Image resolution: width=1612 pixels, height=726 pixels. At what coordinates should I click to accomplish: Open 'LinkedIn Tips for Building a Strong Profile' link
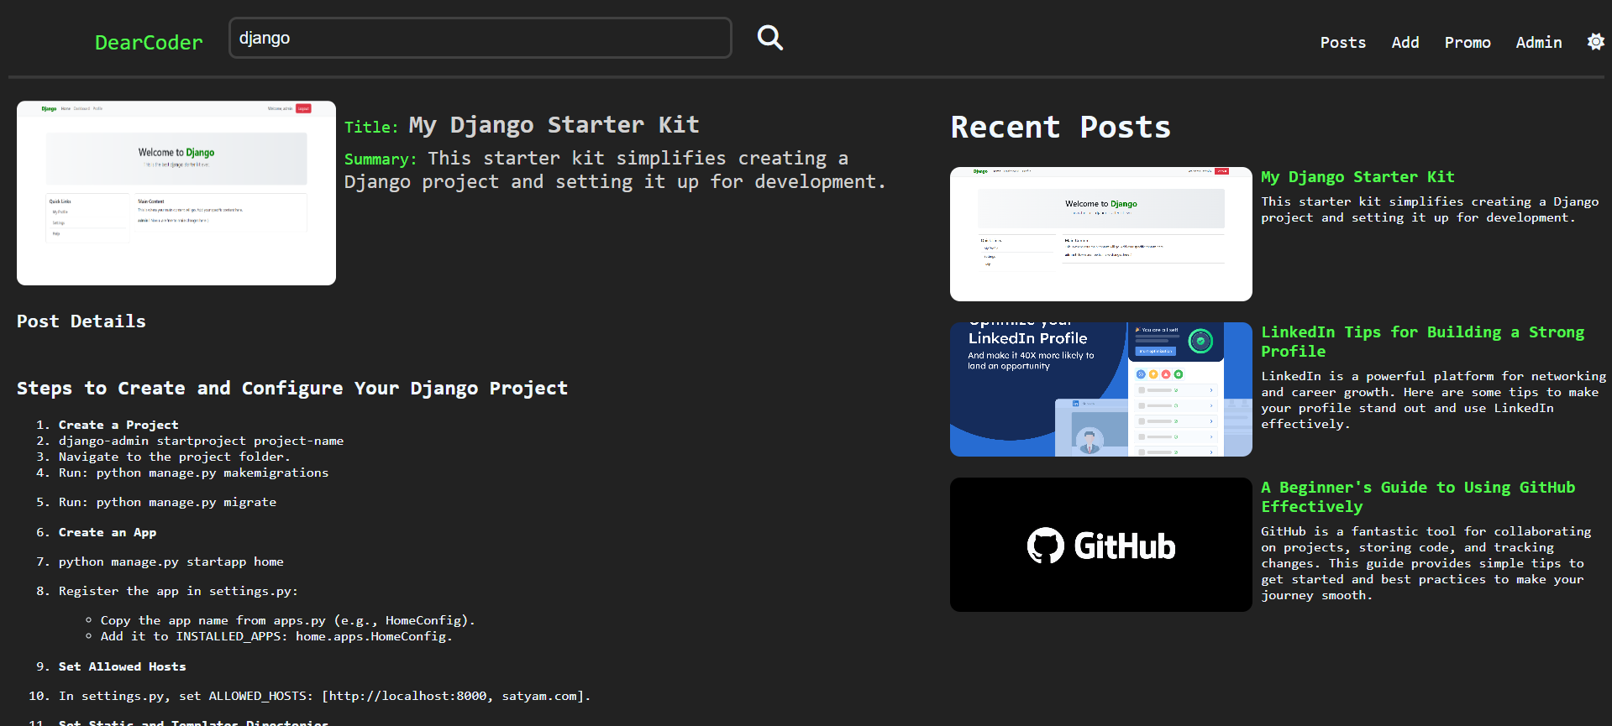click(1422, 342)
